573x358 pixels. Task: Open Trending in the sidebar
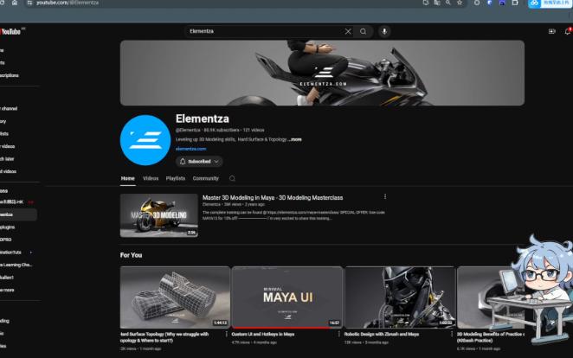tap(4, 321)
